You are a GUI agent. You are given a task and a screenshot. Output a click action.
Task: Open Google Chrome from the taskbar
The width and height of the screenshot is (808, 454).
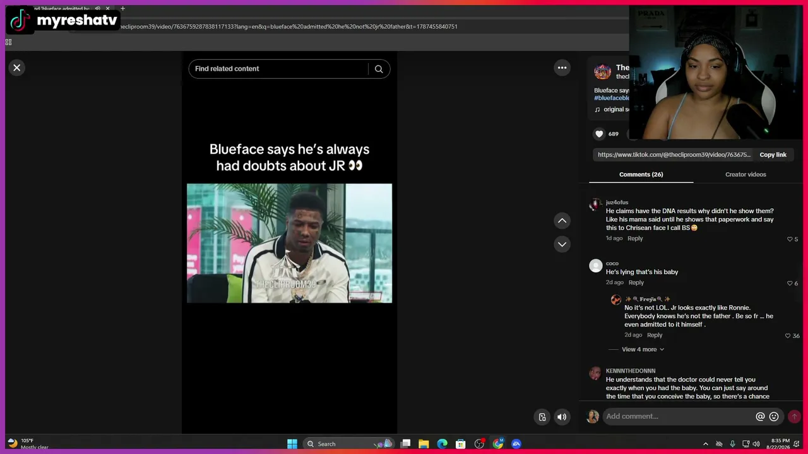click(498, 444)
